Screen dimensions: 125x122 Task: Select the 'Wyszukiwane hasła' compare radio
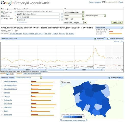(x=2, y=12)
